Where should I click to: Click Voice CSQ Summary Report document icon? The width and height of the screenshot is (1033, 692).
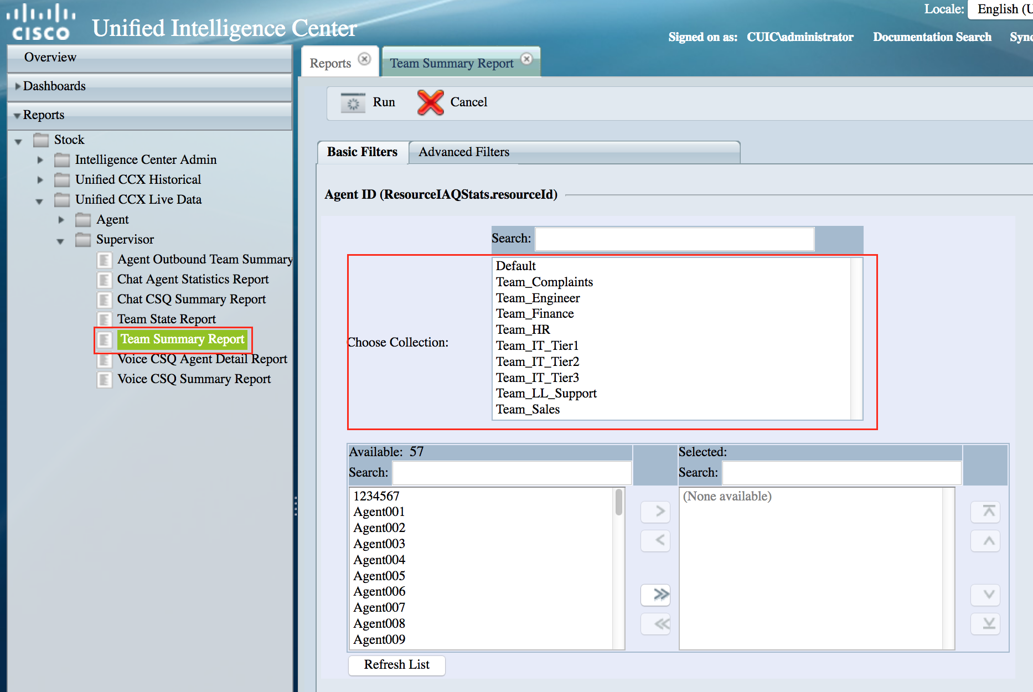pos(104,379)
